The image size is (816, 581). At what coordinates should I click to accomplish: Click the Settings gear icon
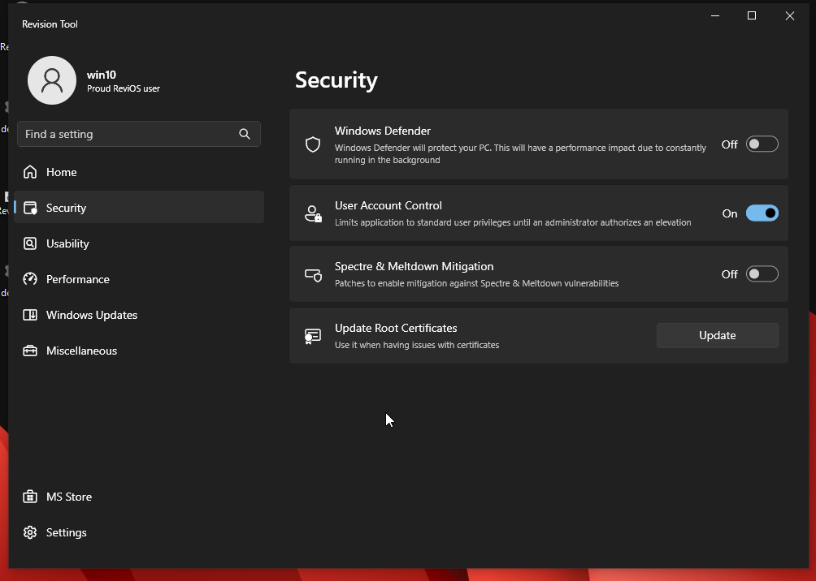[x=30, y=532]
